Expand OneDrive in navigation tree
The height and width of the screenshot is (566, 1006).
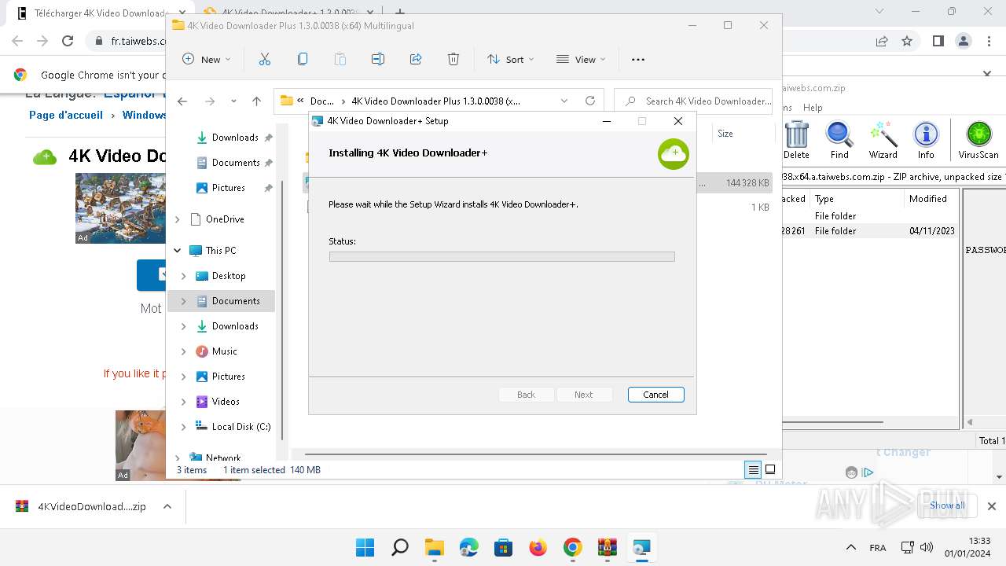178,219
